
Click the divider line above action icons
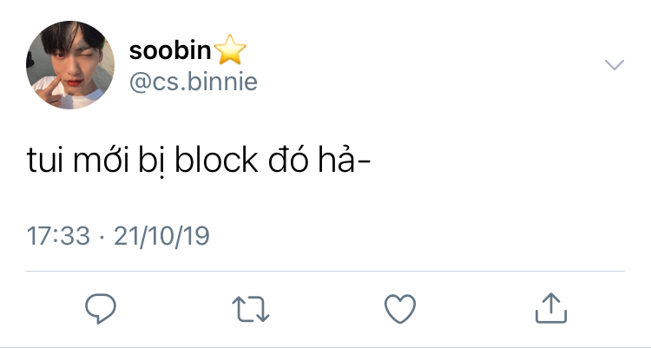(325, 271)
